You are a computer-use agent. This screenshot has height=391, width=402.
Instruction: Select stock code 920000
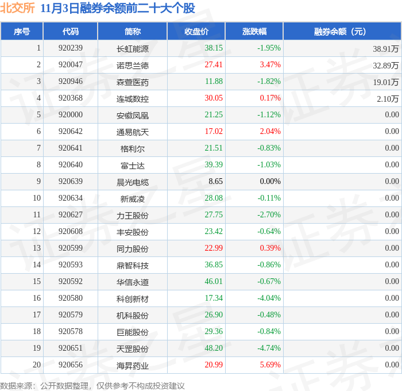[71, 115]
